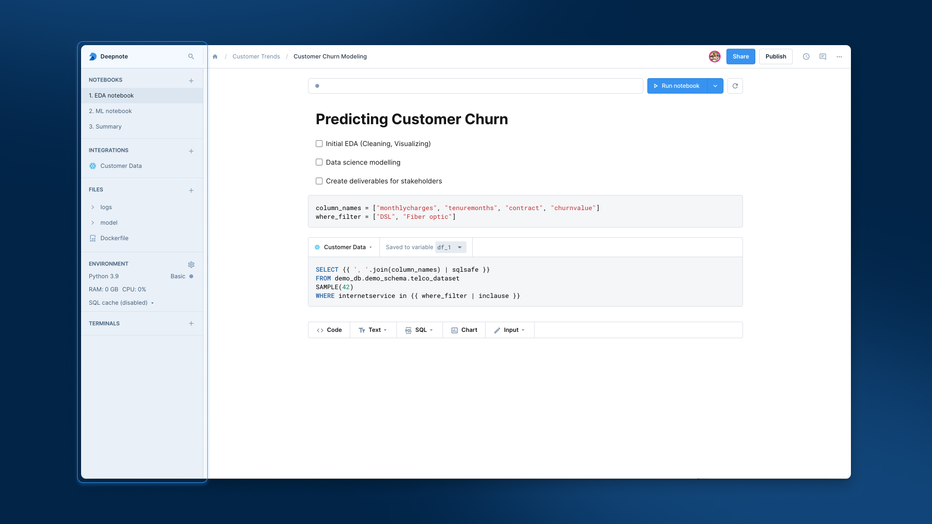932x524 pixels.
Task: Check Create deliverables for stakeholders checkbox
Action: [x=319, y=181]
